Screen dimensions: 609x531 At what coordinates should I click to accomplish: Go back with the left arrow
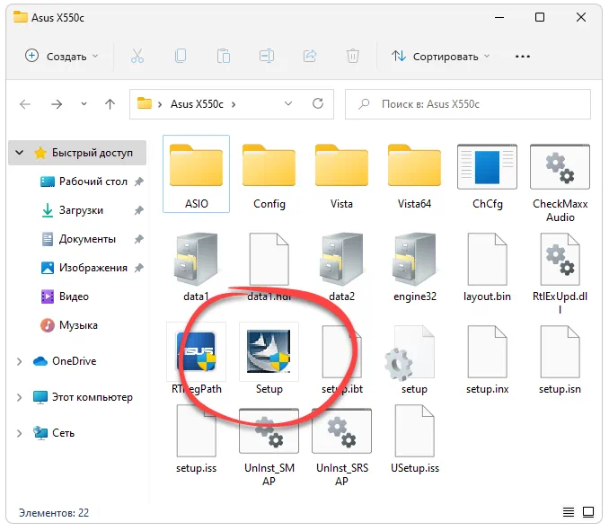pos(25,104)
